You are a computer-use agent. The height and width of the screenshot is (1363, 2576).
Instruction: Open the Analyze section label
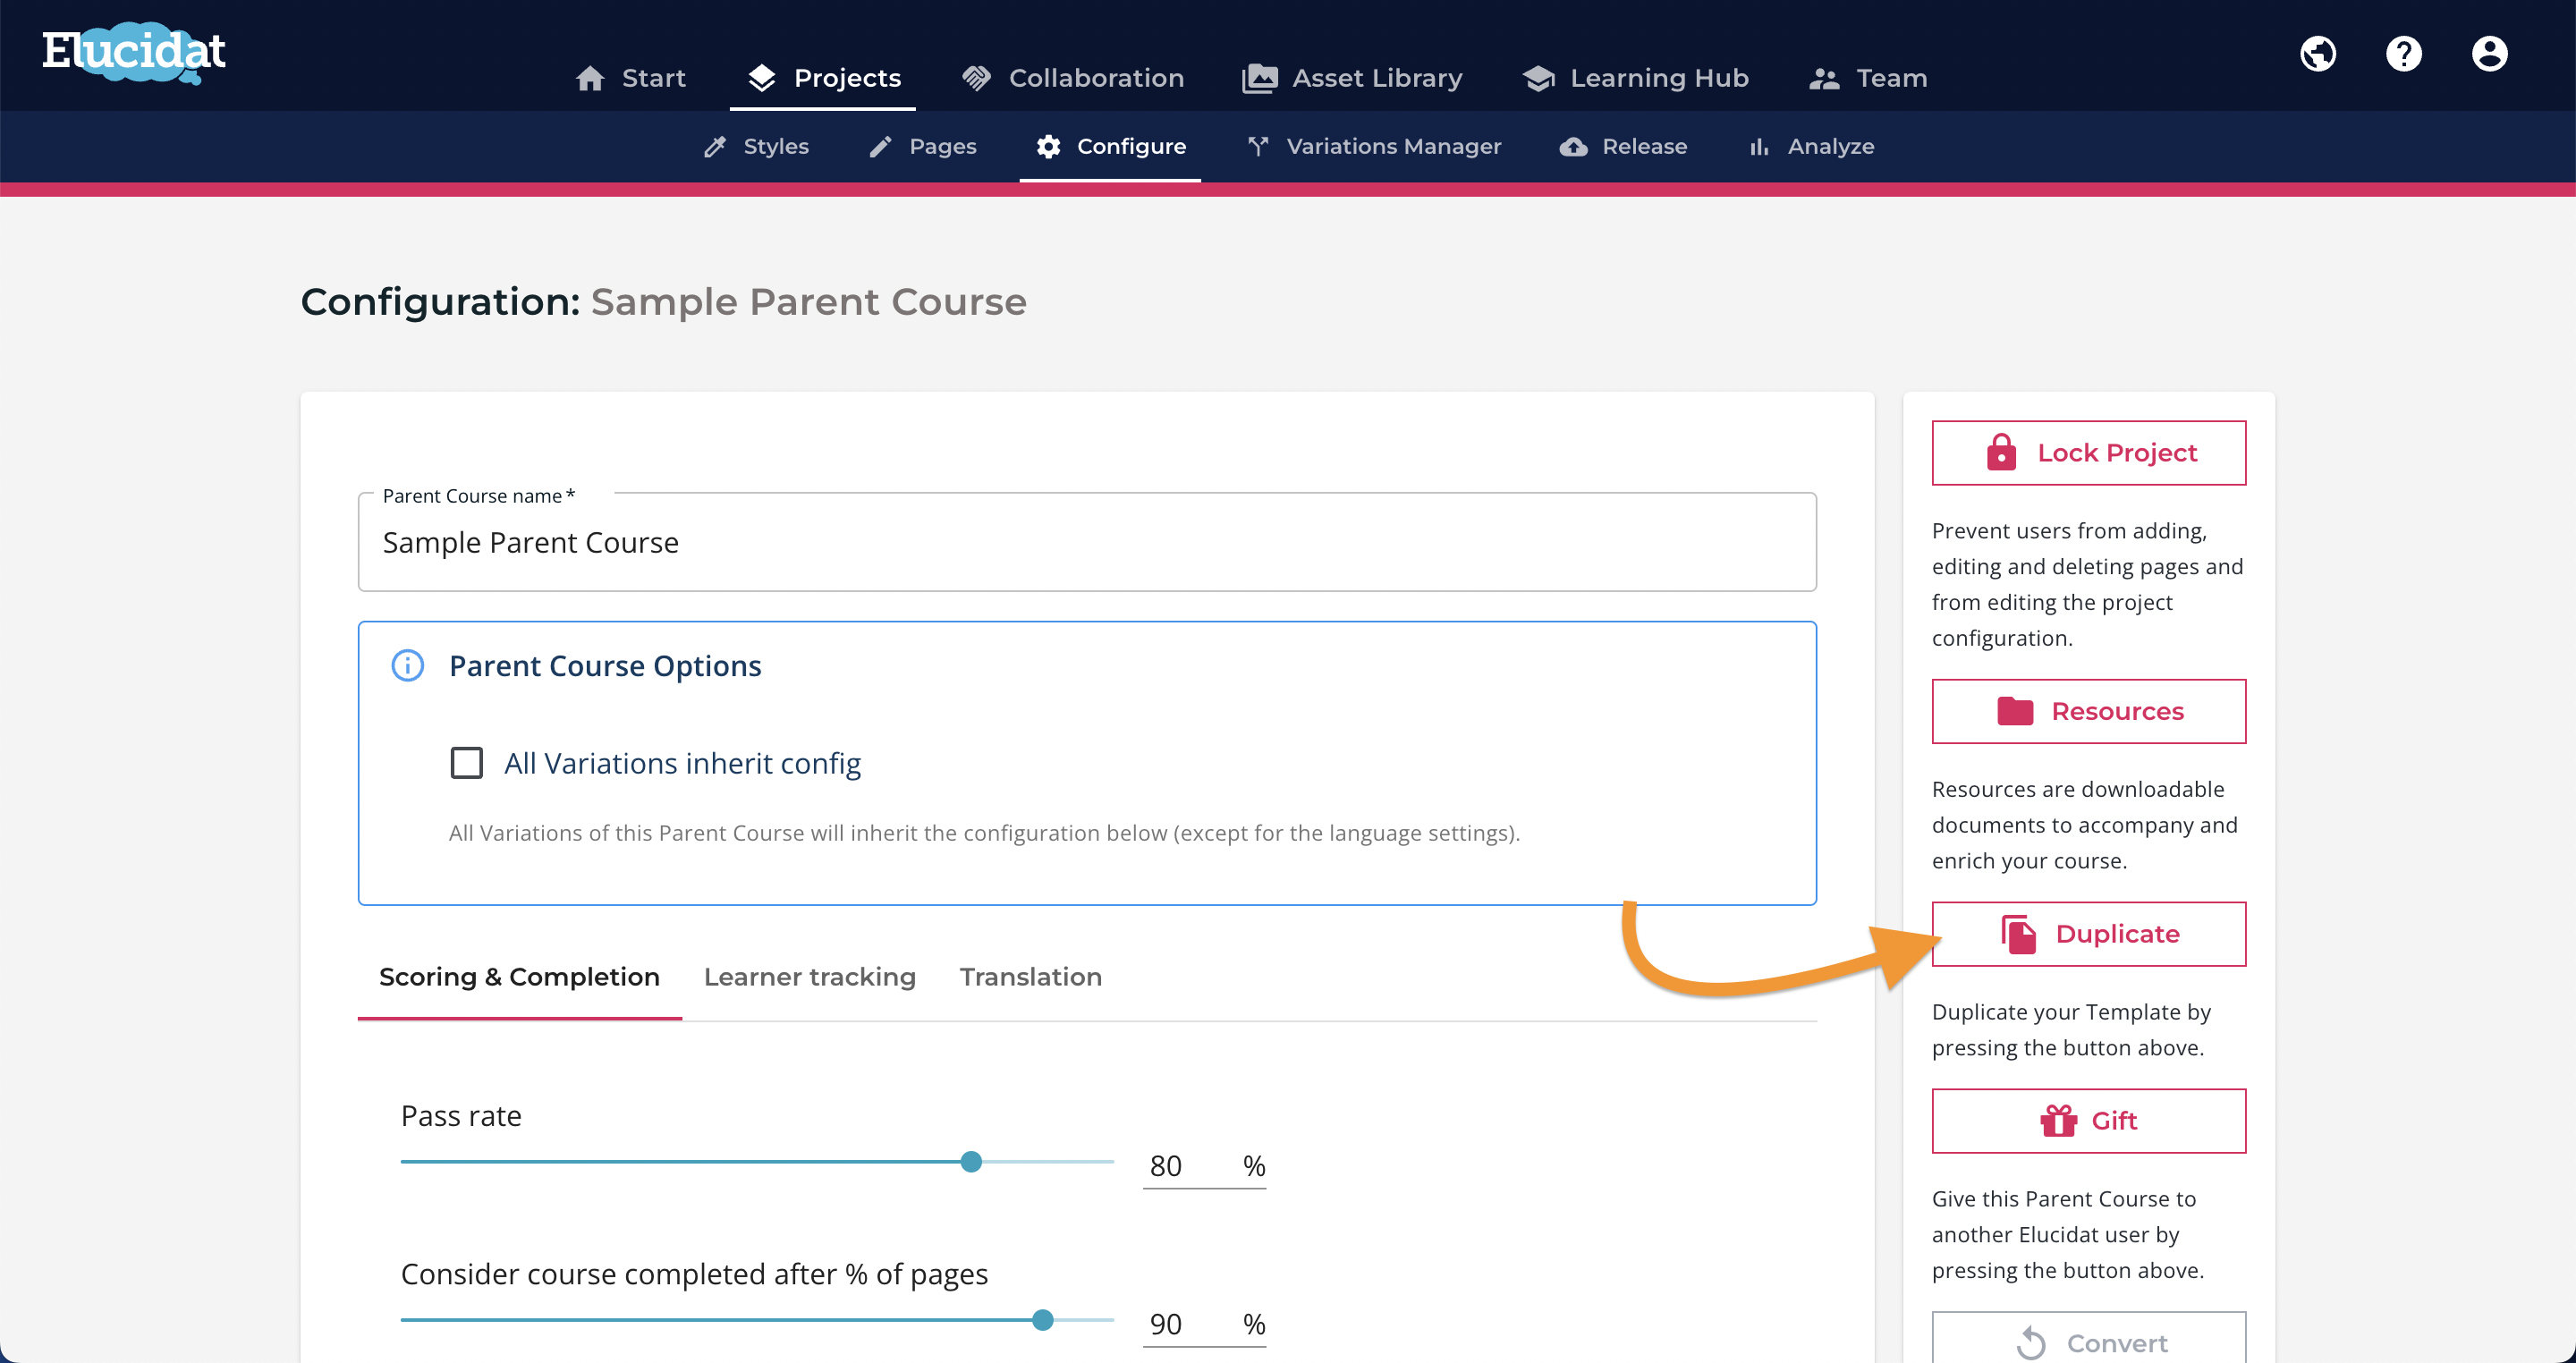pos(1830,147)
